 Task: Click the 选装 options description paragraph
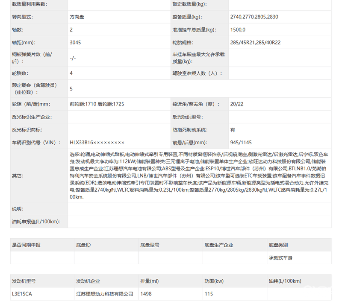click(199, 176)
